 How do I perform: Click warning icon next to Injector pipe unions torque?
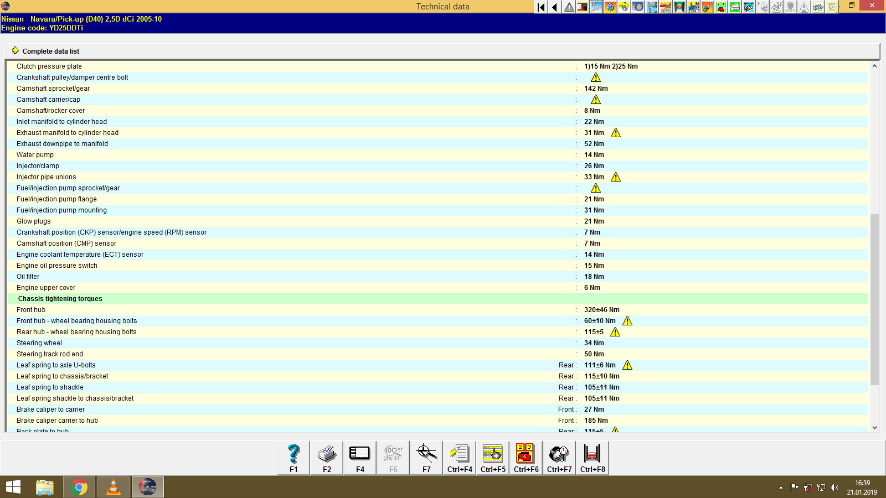tap(616, 177)
